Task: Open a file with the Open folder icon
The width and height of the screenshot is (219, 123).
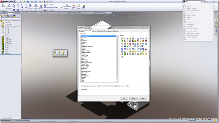Action: (x=24, y=2)
